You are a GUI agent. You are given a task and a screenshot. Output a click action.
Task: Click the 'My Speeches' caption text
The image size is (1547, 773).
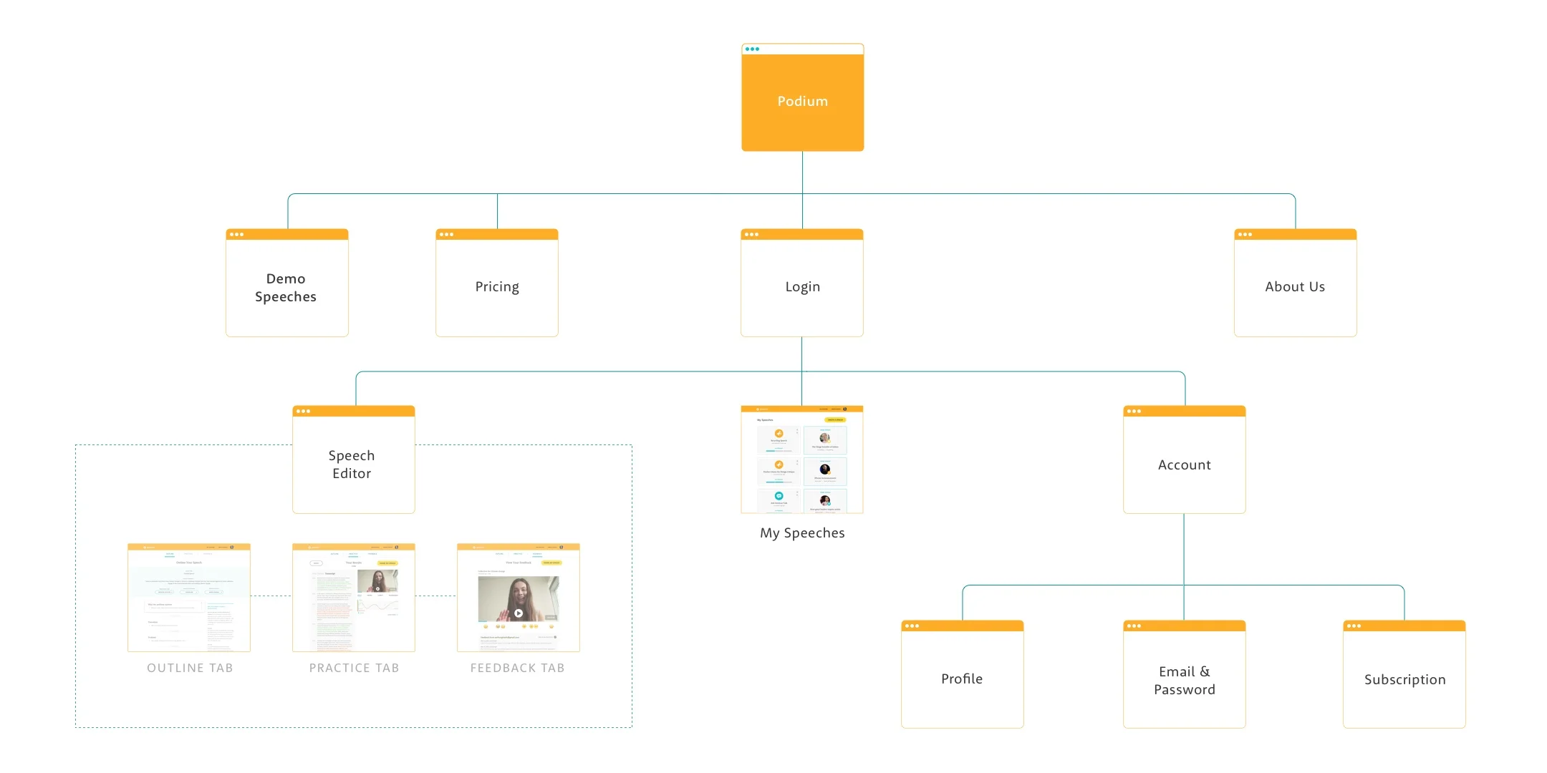pyautogui.click(x=802, y=533)
